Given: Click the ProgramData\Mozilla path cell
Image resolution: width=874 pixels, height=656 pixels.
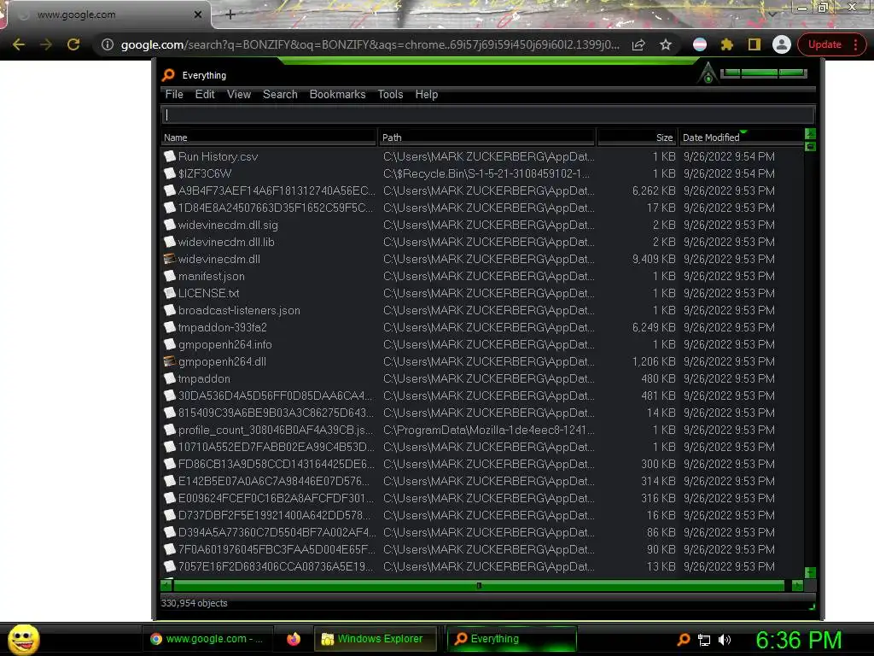Looking at the screenshot, I should tap(489, 430).
